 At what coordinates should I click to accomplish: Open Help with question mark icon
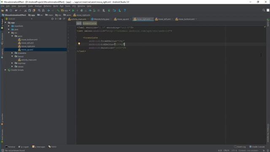tap(125, 11)
